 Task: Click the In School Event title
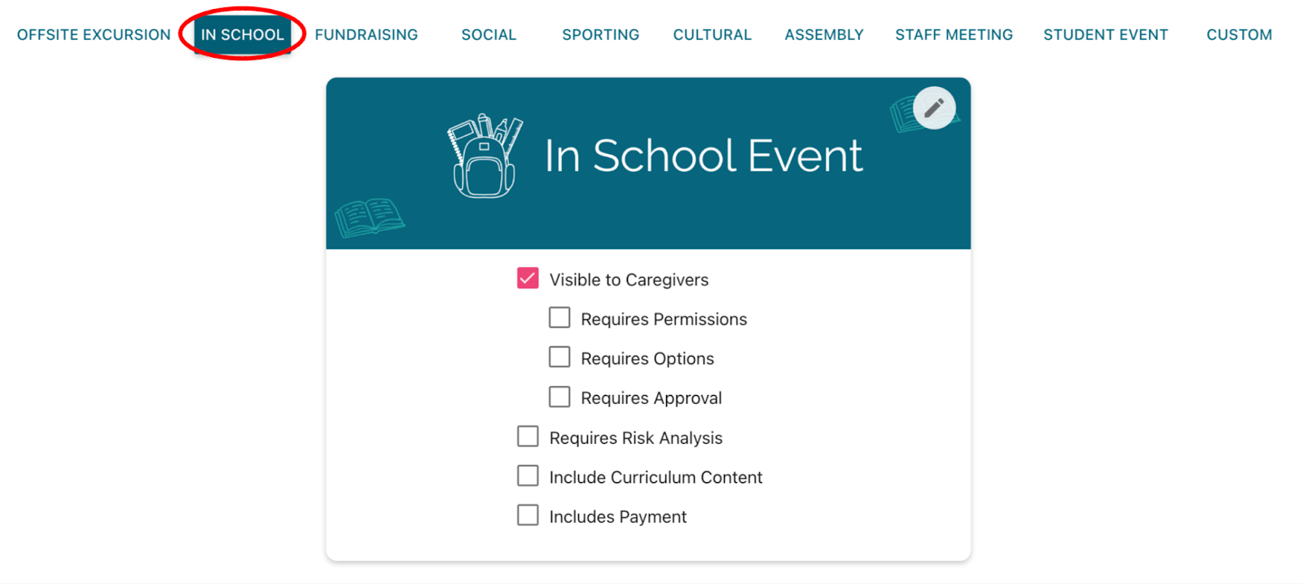click(704, 156)
